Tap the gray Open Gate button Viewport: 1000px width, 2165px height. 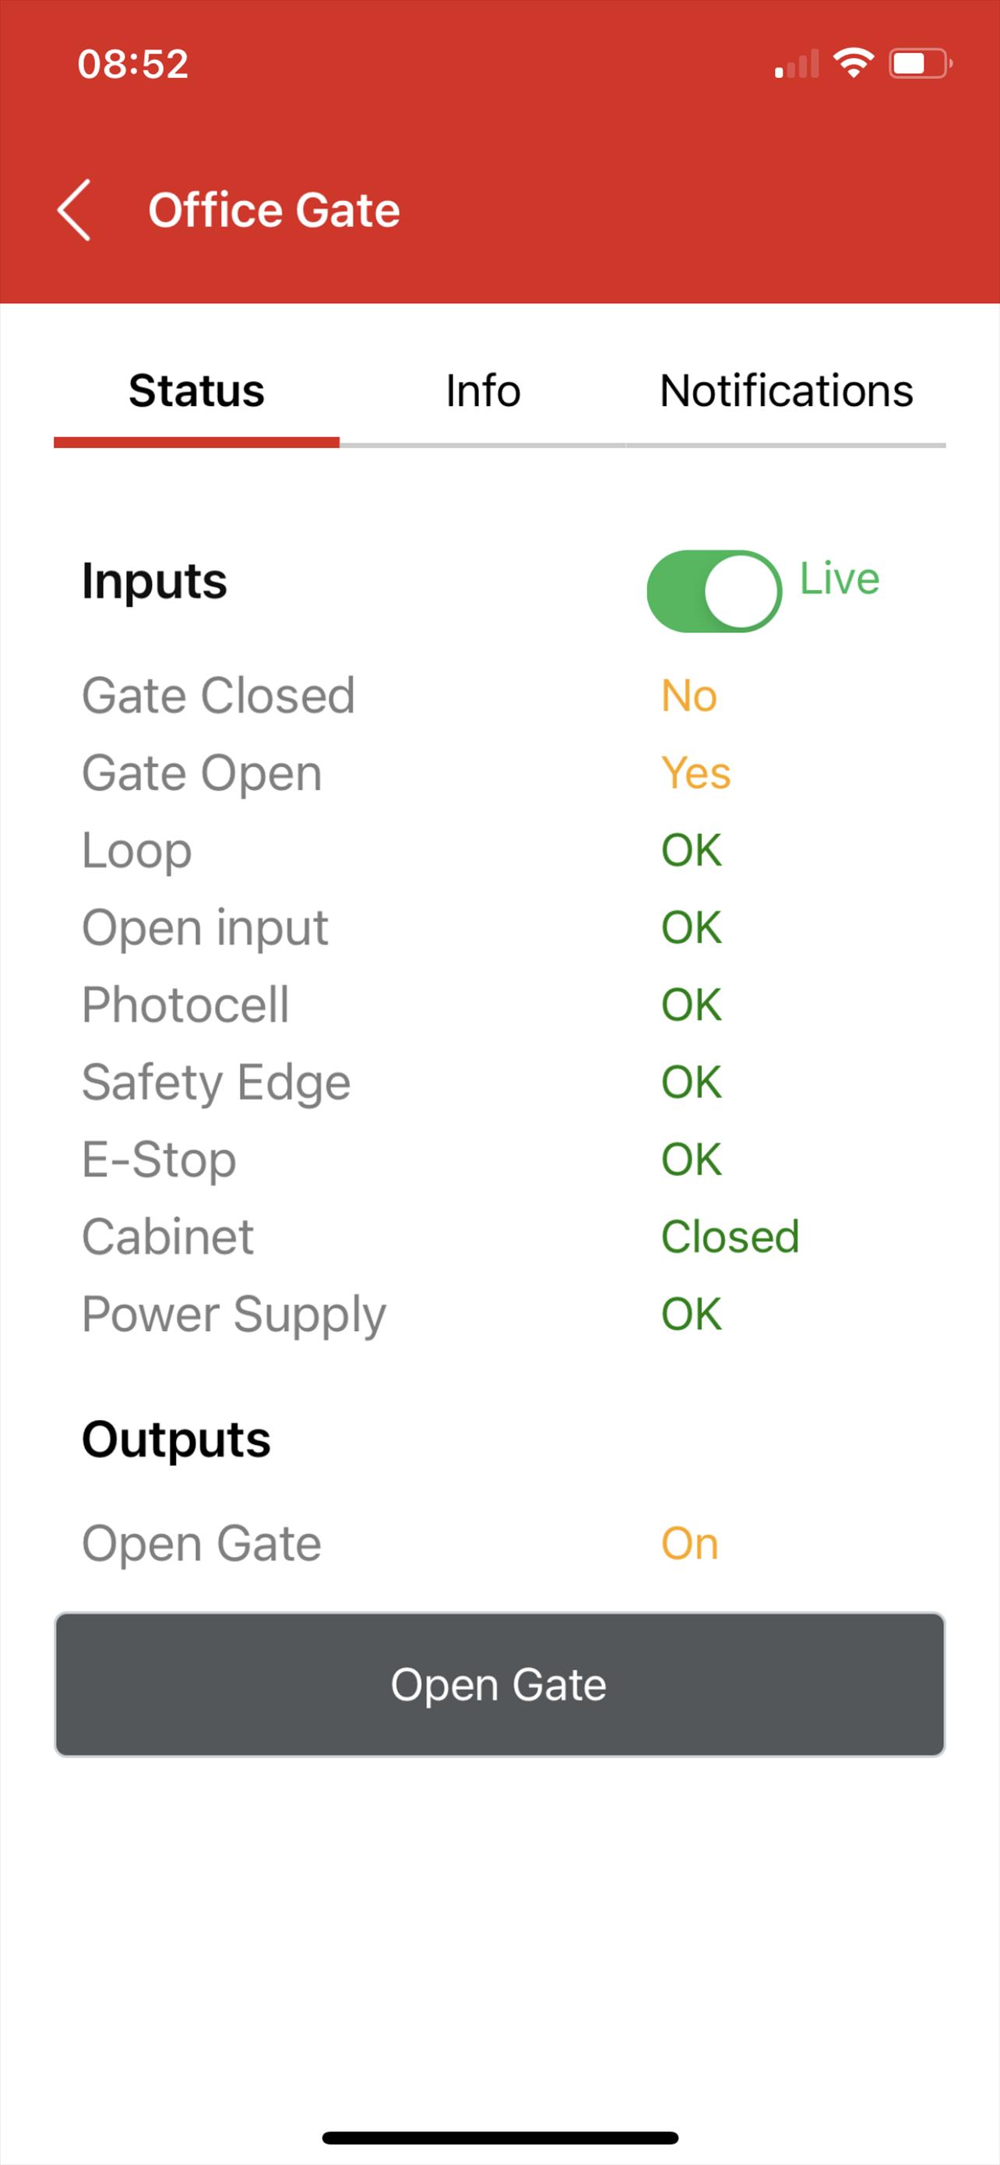click(499, 1684)
